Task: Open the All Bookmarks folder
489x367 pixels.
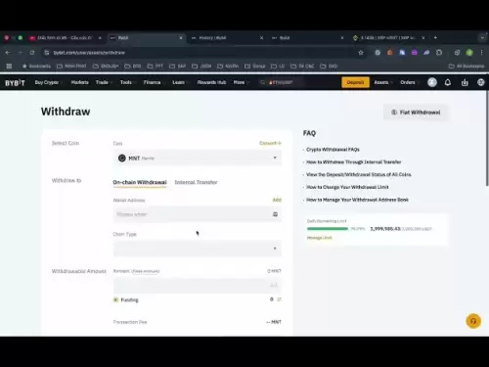Action: (x=467, y=67)
